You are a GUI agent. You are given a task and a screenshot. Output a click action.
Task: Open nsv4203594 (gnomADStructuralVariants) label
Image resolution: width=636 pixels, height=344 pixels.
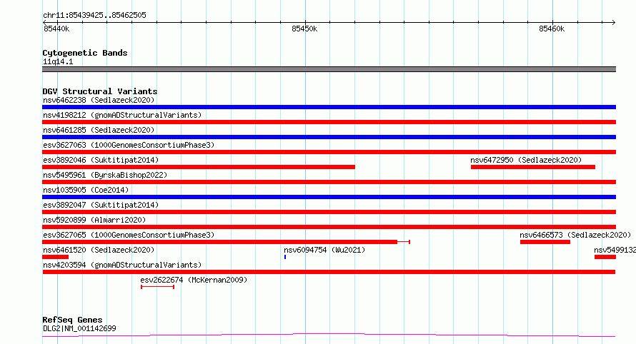[122, 265]
